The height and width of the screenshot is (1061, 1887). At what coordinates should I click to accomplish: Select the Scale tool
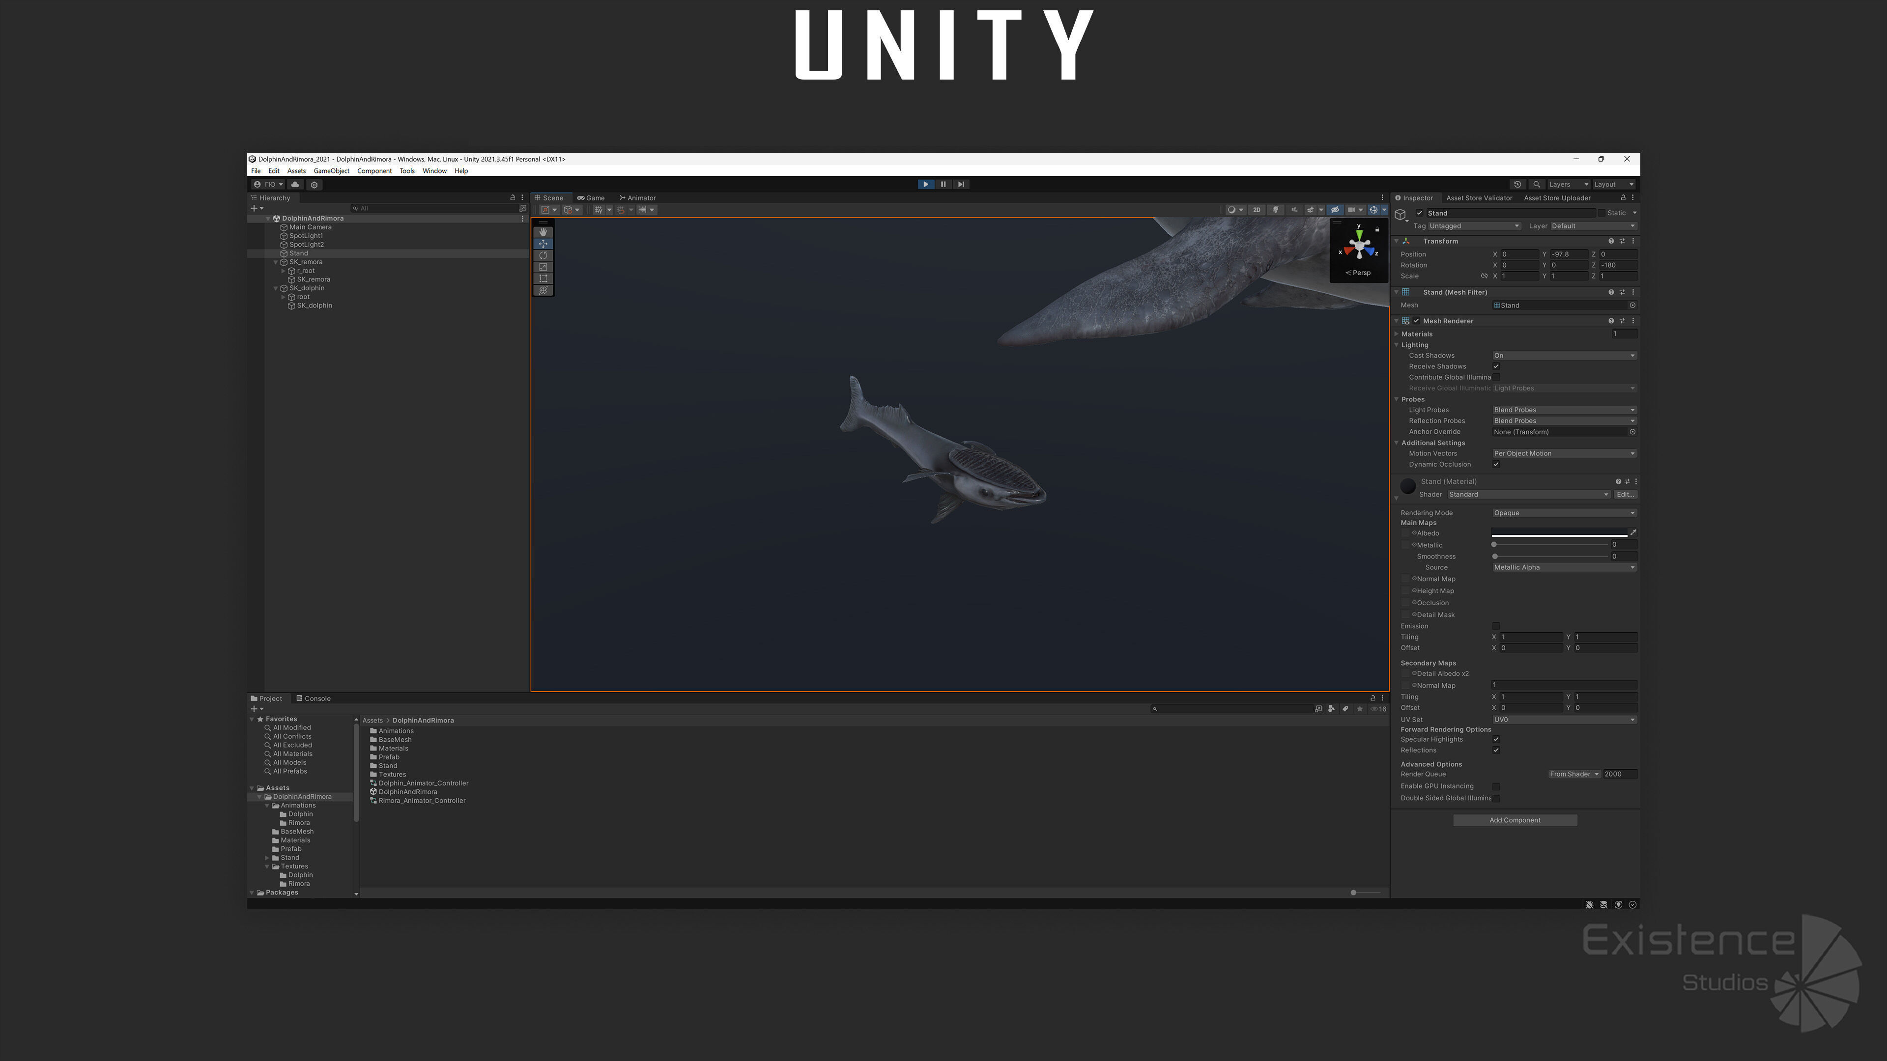[x=543, y=267]
